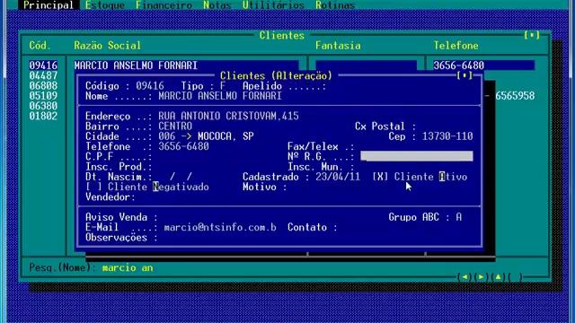
Task: Click the Cidade code 006 field
Action: point(167,136)
